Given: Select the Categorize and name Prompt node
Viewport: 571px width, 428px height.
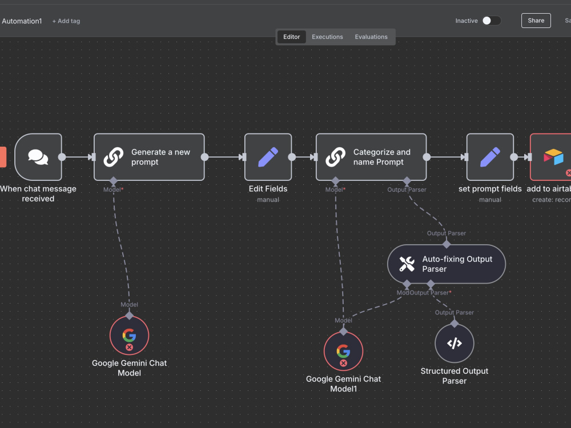Looking at the screenshot, I should pyautogui.click(x=371, y=157).
